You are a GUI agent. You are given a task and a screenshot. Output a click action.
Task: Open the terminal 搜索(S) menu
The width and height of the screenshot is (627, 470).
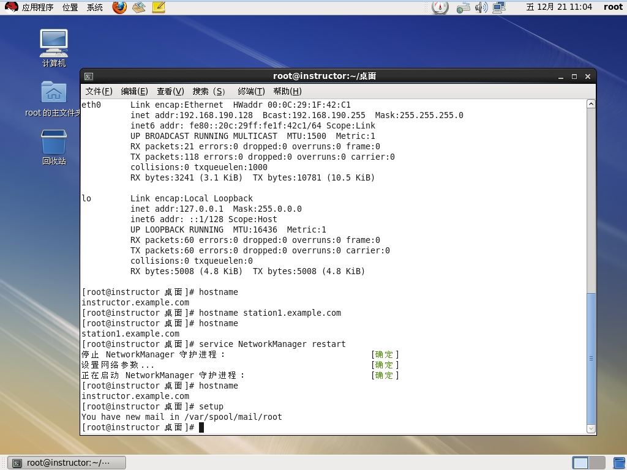(208, 91)
